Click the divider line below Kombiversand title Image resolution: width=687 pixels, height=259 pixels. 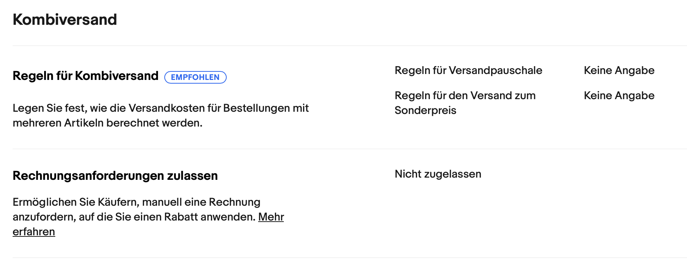tap(349, 46)
